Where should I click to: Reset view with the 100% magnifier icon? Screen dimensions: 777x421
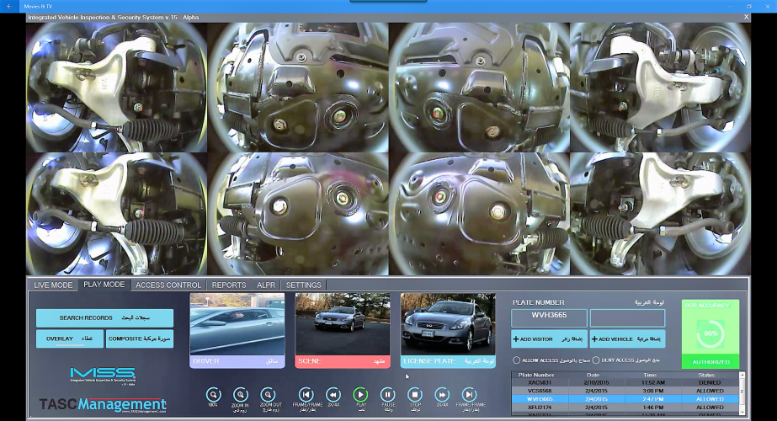213,395
